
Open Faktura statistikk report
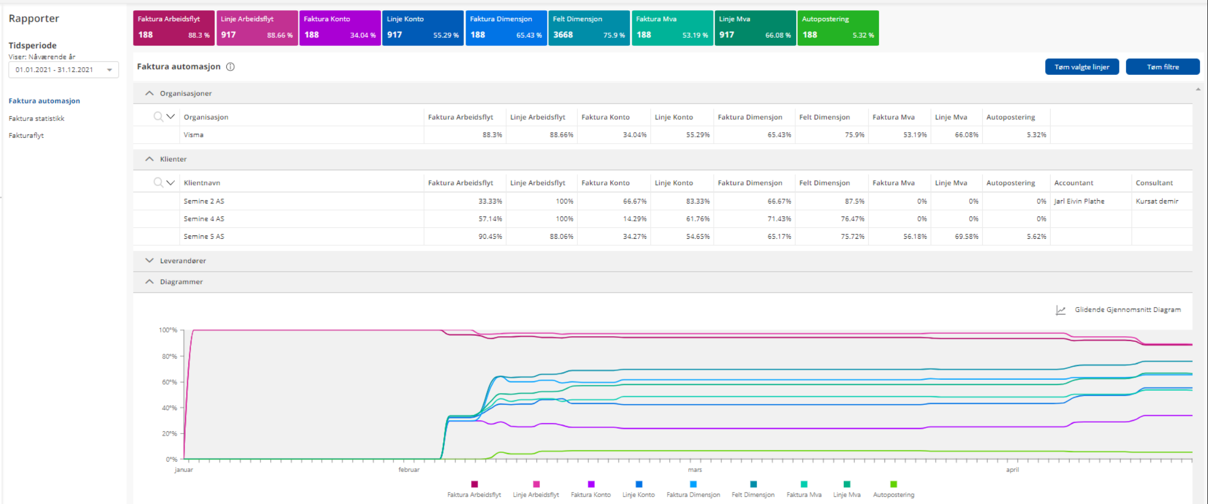36,118
